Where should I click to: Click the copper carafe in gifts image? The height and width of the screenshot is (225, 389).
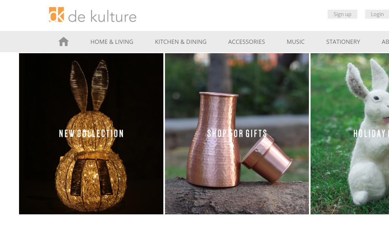[x=215, y=140]
